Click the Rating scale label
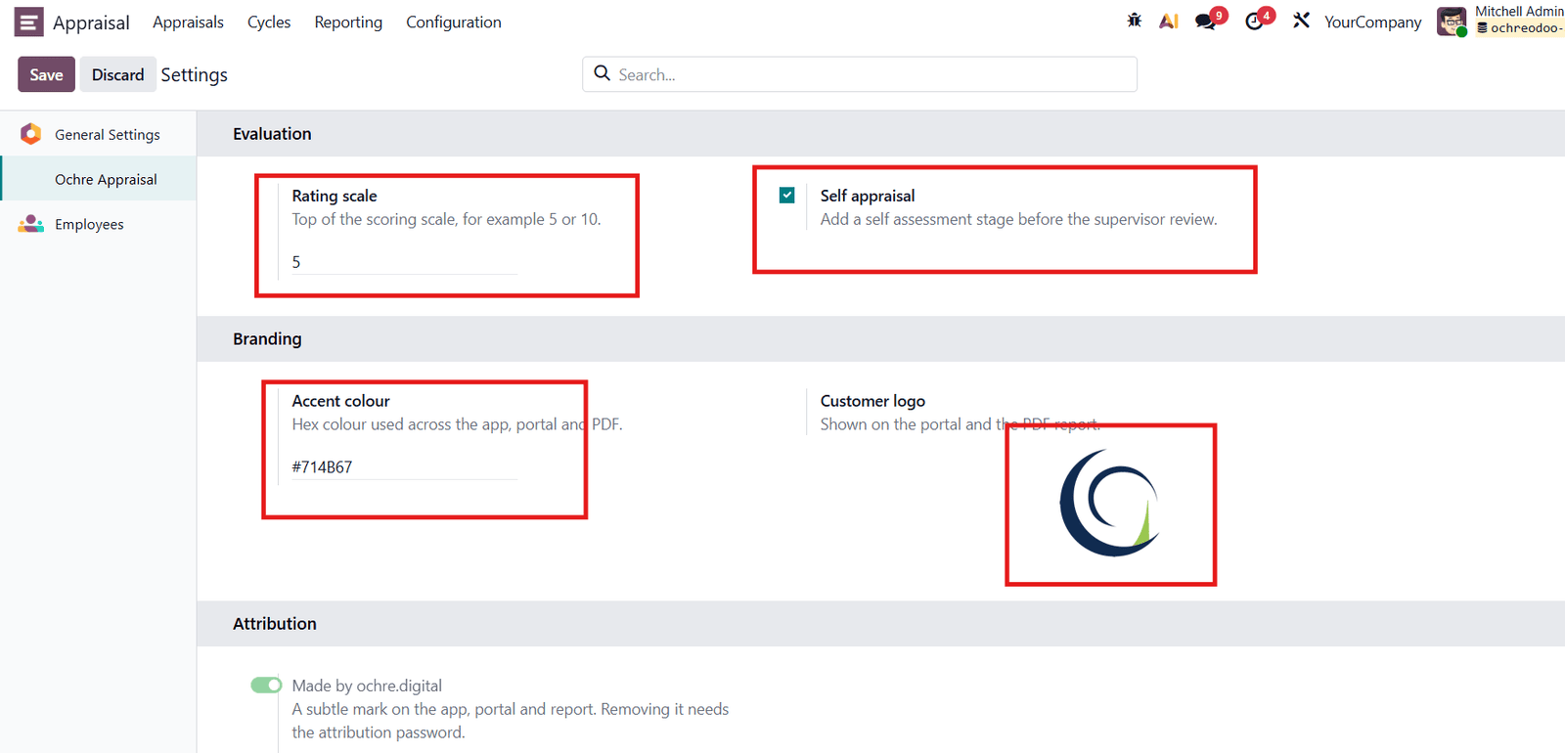1565x753 pixels. click(335, 196)
